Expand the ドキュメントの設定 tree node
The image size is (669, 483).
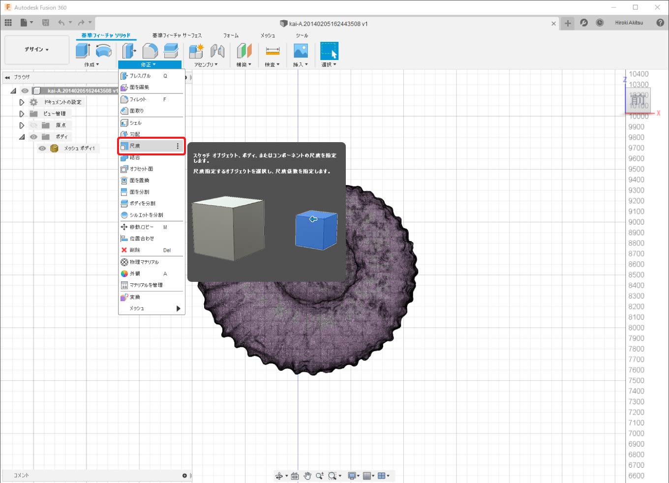(x=22, y=102)
